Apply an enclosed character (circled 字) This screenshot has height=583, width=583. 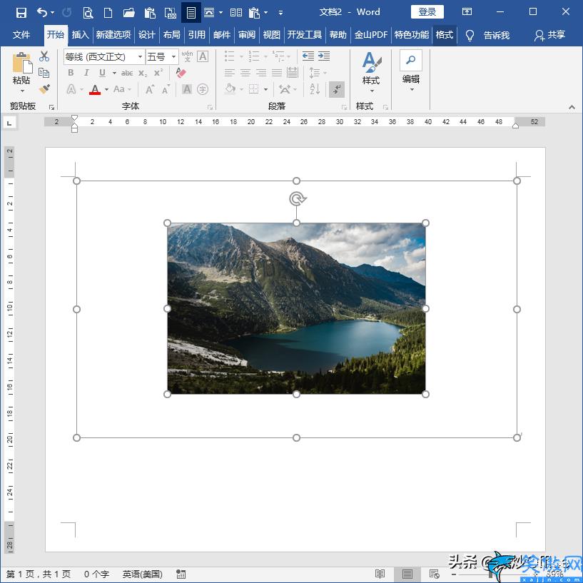203,89
